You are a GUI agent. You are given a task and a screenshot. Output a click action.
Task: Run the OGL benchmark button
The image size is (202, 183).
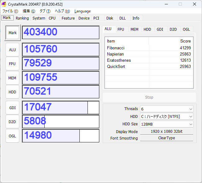(12, 136)
